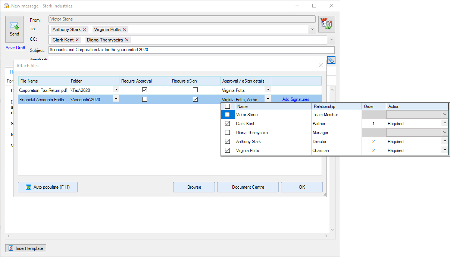Click the Add Signatures link
The image size is (450, 257).
(x=296, y=99)
